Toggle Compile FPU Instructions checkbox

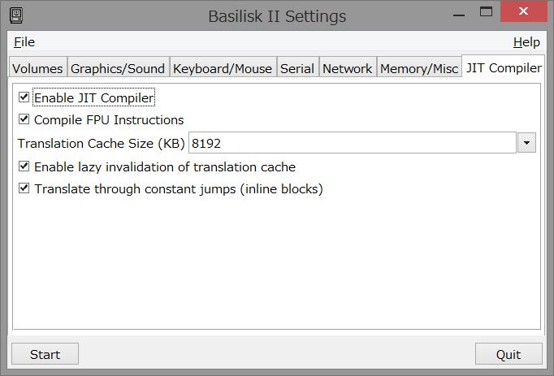[x=24, y=119]
